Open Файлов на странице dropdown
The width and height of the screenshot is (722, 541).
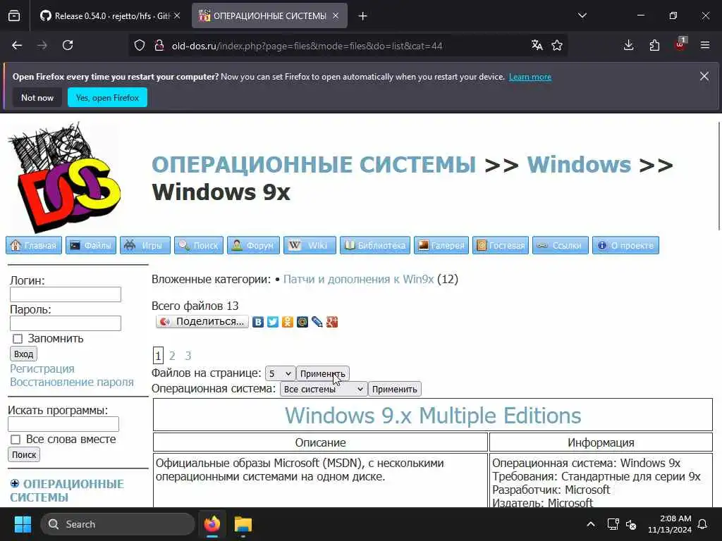click(x=280, y=373)
